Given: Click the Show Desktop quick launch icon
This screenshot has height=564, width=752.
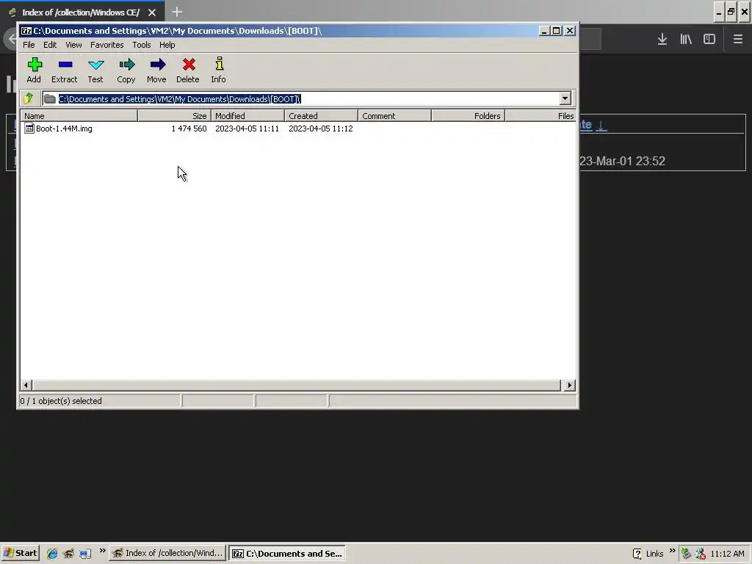Looking at the screenshot, I should [x=85, y=554].
